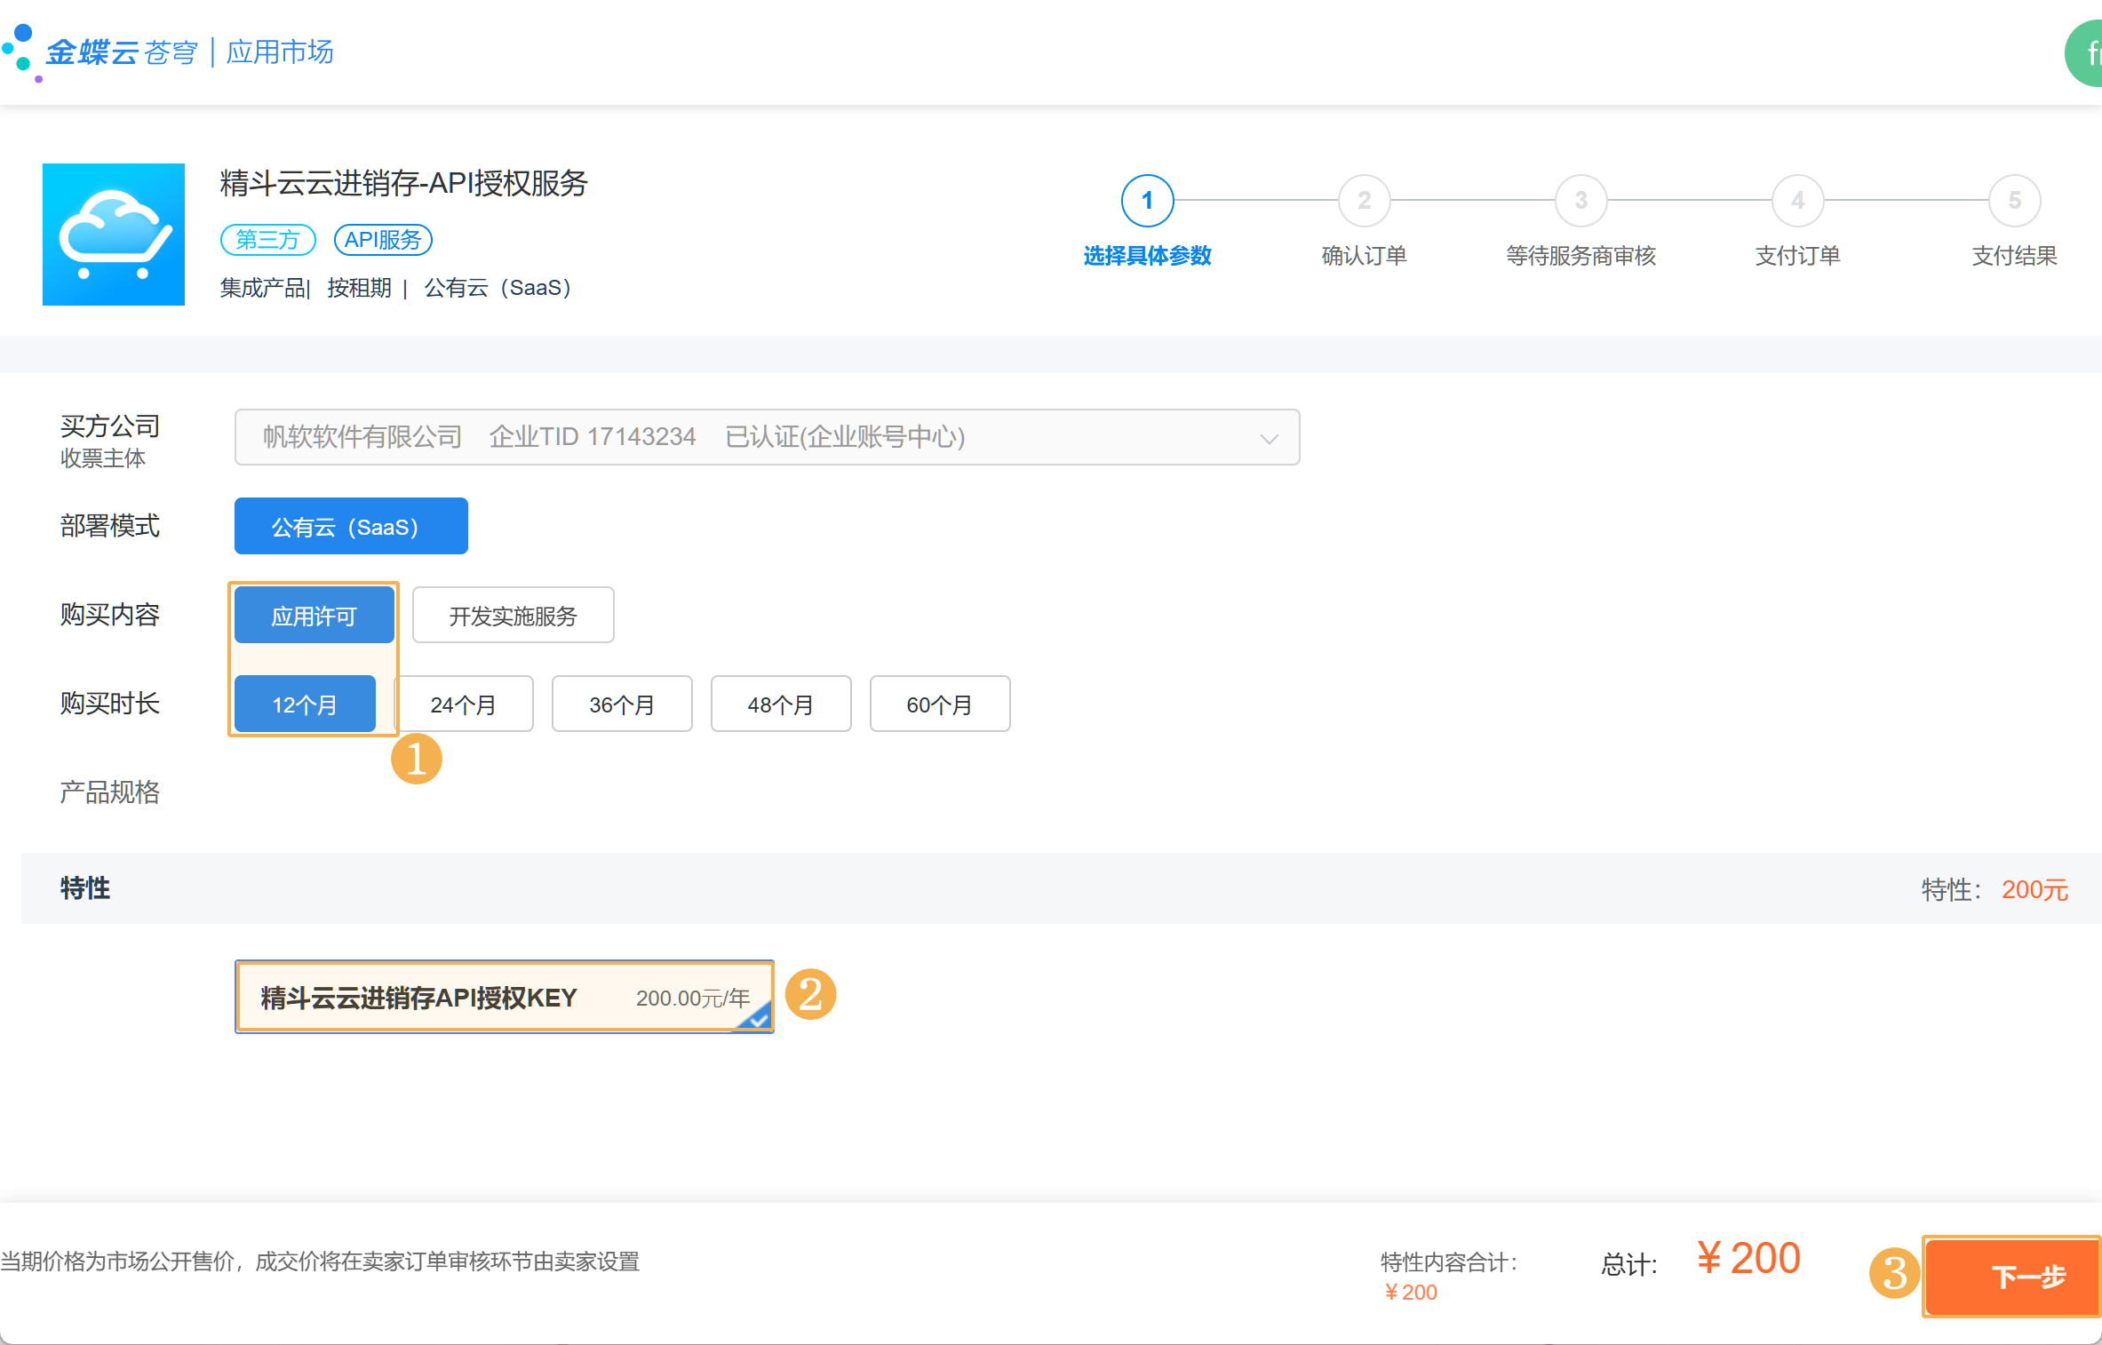Choose 开发实施服务 purchase content
The height and width of the screenshot is (1345, 2102).
click(513, 615)
